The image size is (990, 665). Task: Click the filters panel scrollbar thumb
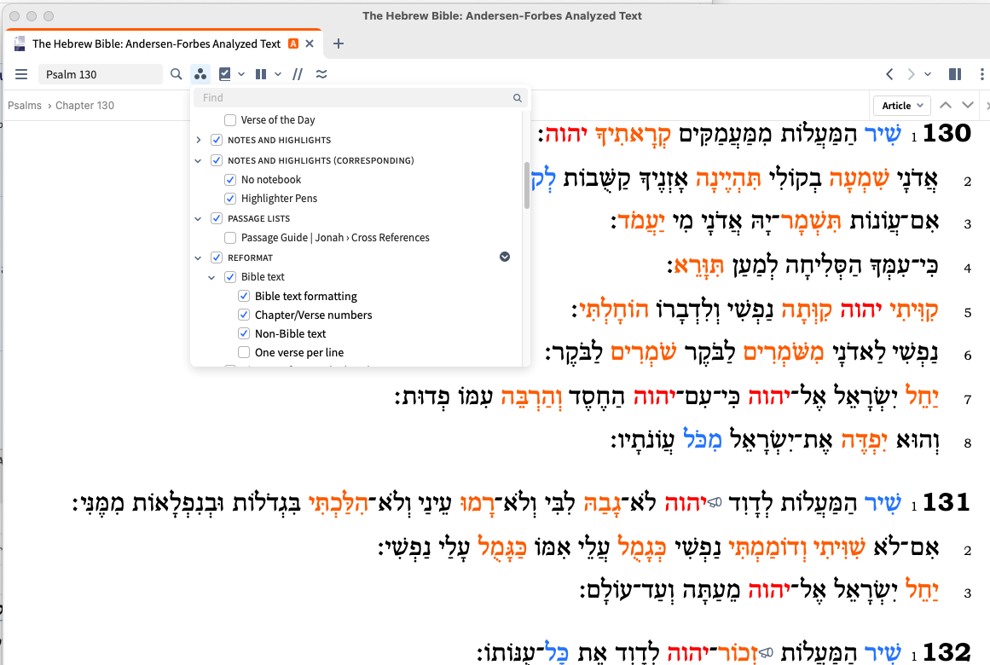tap(527, 185)
